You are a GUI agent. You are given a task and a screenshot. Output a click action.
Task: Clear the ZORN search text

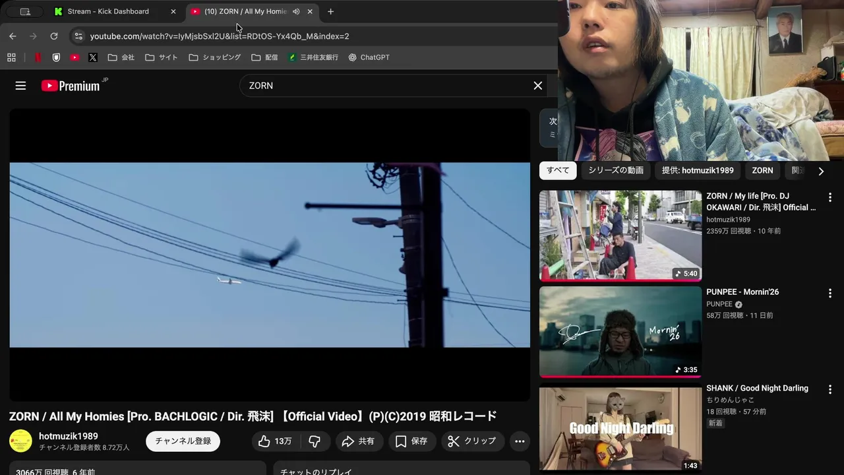[538, 86]
